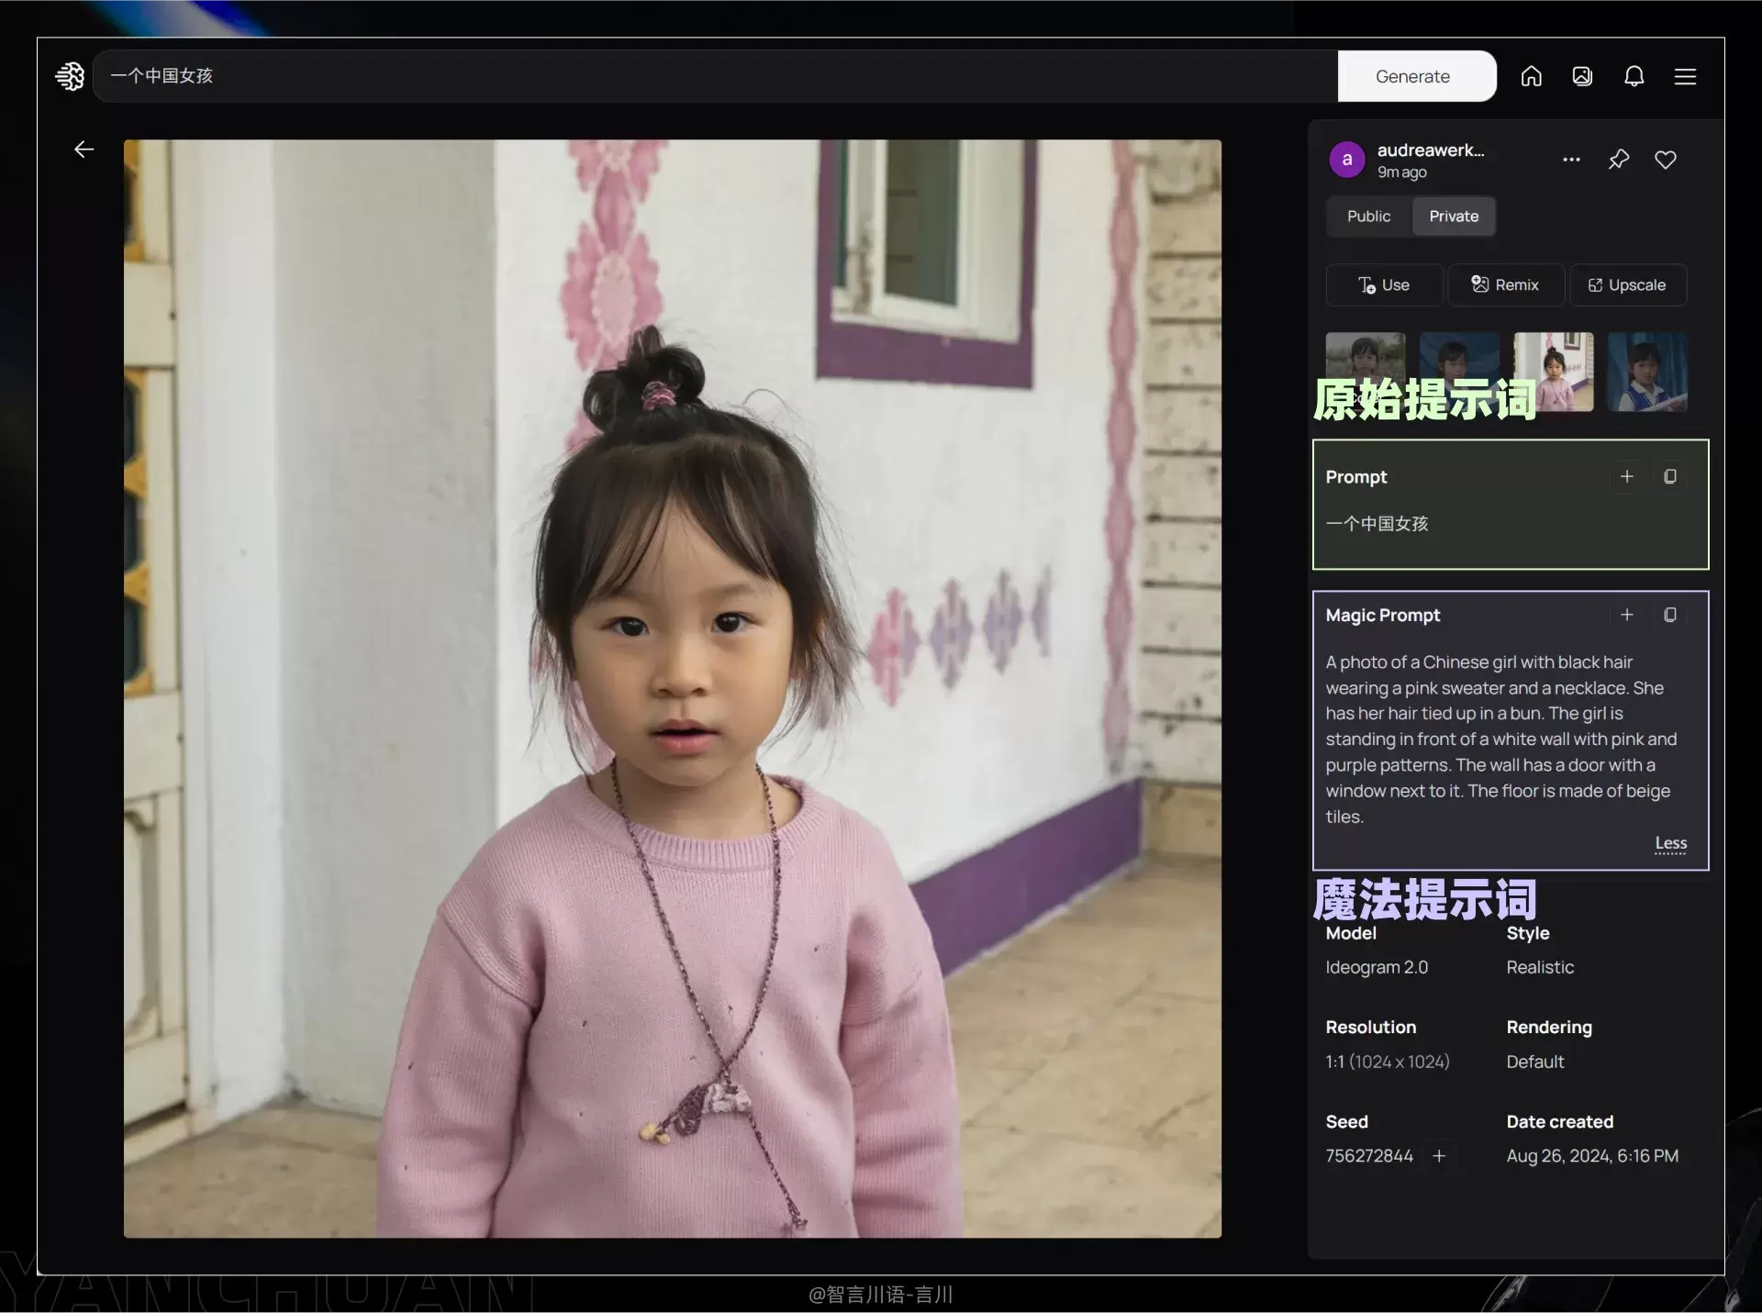Focus the prompt input field

pyautogui.click(x=716, y=76)
